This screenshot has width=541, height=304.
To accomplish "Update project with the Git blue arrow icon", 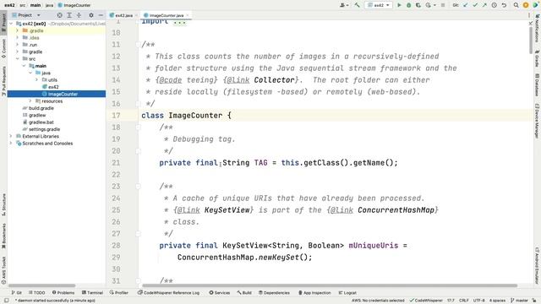I will coord(466,5).
